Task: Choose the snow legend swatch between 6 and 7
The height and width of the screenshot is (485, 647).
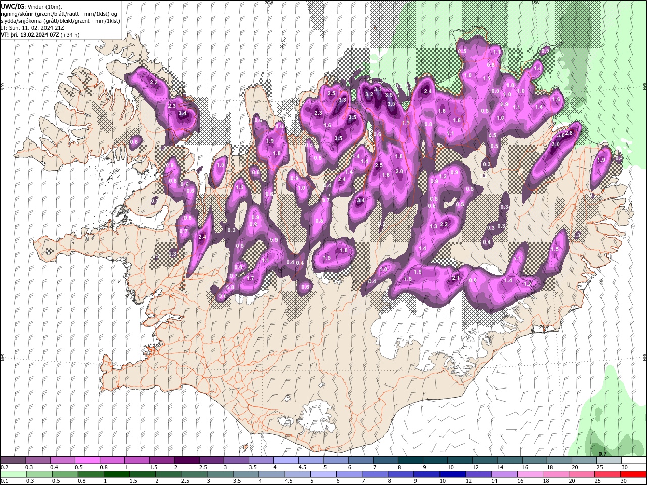Action: 360,460
